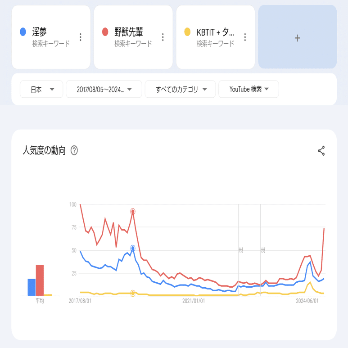
Task: Open options menu for 野獣先輩 keyword
Action: tap(163, 37)
